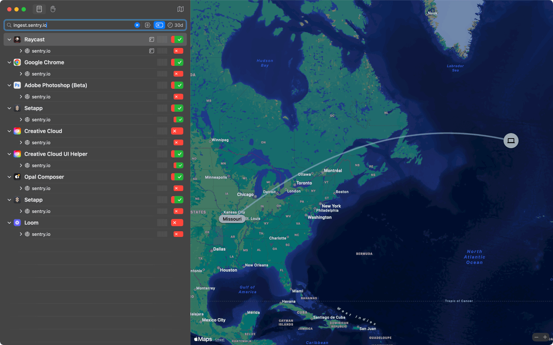Screen dimensions: 553x345
Task: Click the Chicago label on map
Action: tap(245, 195)
